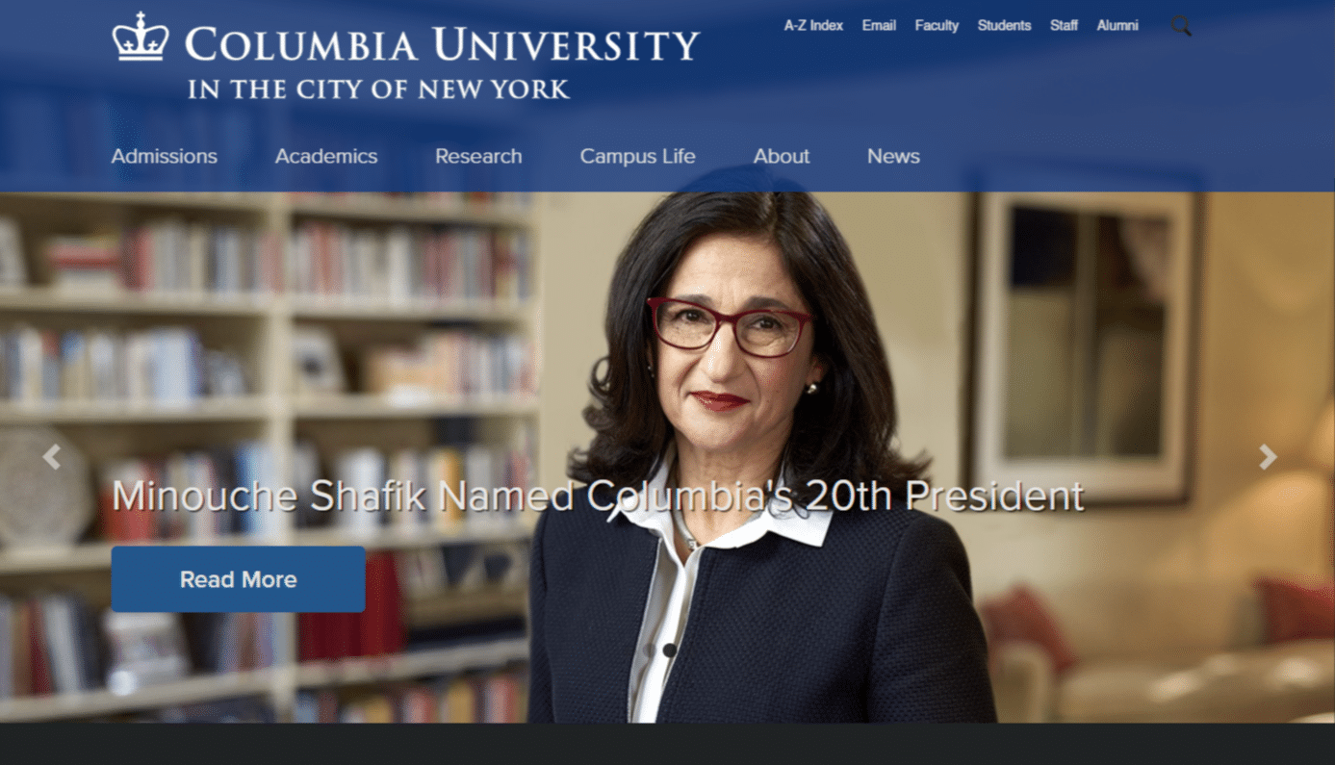
Task: Follow the Email link in header
Action: pyautogui.click(x=879, y=26)
